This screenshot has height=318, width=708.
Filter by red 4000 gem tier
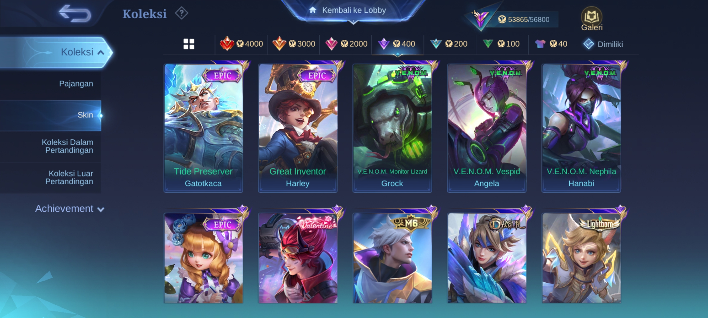241,44
